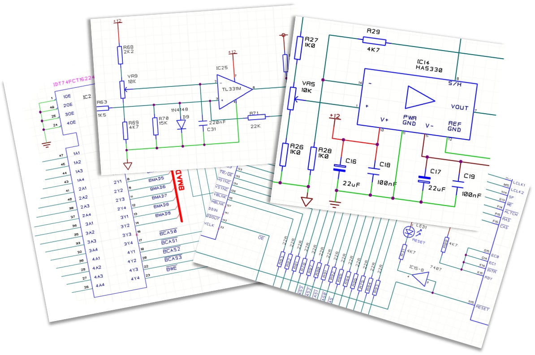
Task: Click the ground symbol under the 1OE-4OE pins
Action: click(x=46, y=145)
